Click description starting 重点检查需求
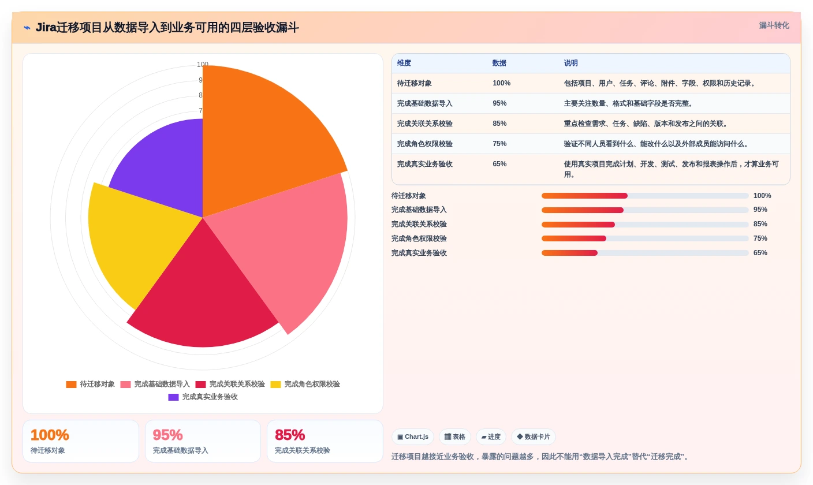813x485 pixels. 647,124
